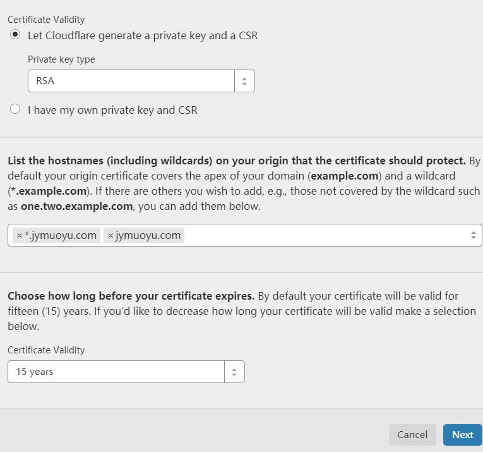483x452 pixels.
Task: Remove the *.jymuoyu.com hostname tag
Action: tap(19, 236)
